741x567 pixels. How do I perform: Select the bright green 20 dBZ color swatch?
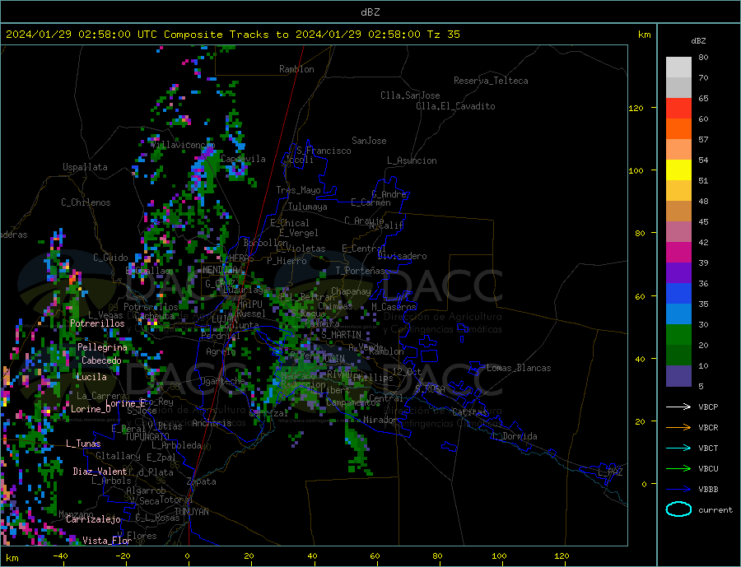click(x=678, y=335)
